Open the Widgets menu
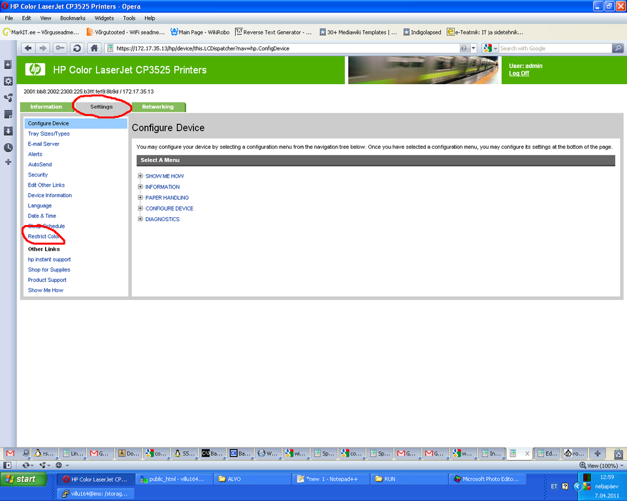This screenshot has height=501, width=627. (104, 18)
